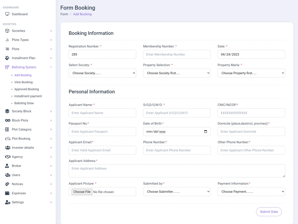Expand the Plot Booking sidebar chevron
Viewport: 298px width, 224px height.
pos(51,139)
